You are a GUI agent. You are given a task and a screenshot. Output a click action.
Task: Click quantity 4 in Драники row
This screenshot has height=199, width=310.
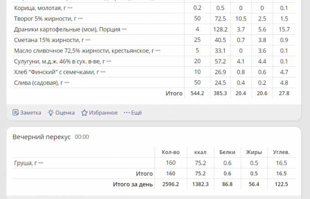point(197,29)
